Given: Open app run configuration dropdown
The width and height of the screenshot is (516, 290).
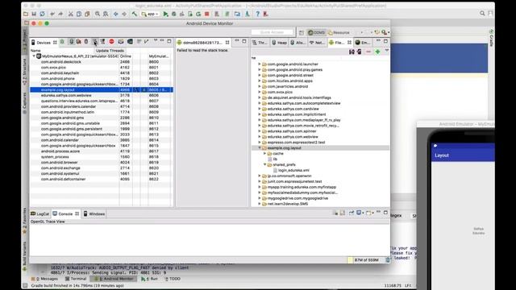Looking at the screenshot, I should [150, 14].
